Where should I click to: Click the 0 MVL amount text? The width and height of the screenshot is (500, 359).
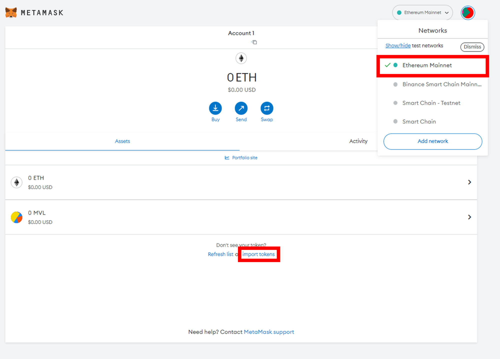coord(37,213)
